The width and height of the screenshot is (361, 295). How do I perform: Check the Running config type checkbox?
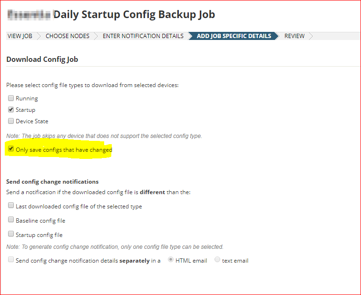[11, 98]
